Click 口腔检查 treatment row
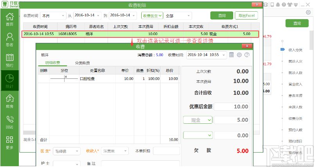 point(108,79)
